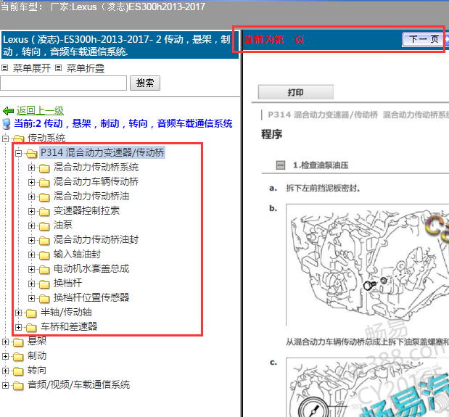Screen dimensions: 449x417
Task: Click the 换档杆位置传感器 folder icon
Action: (x=44, y=299)
